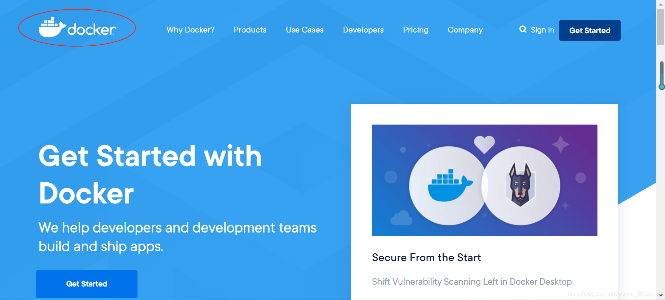Go to the Pricing page

[416, 30]
